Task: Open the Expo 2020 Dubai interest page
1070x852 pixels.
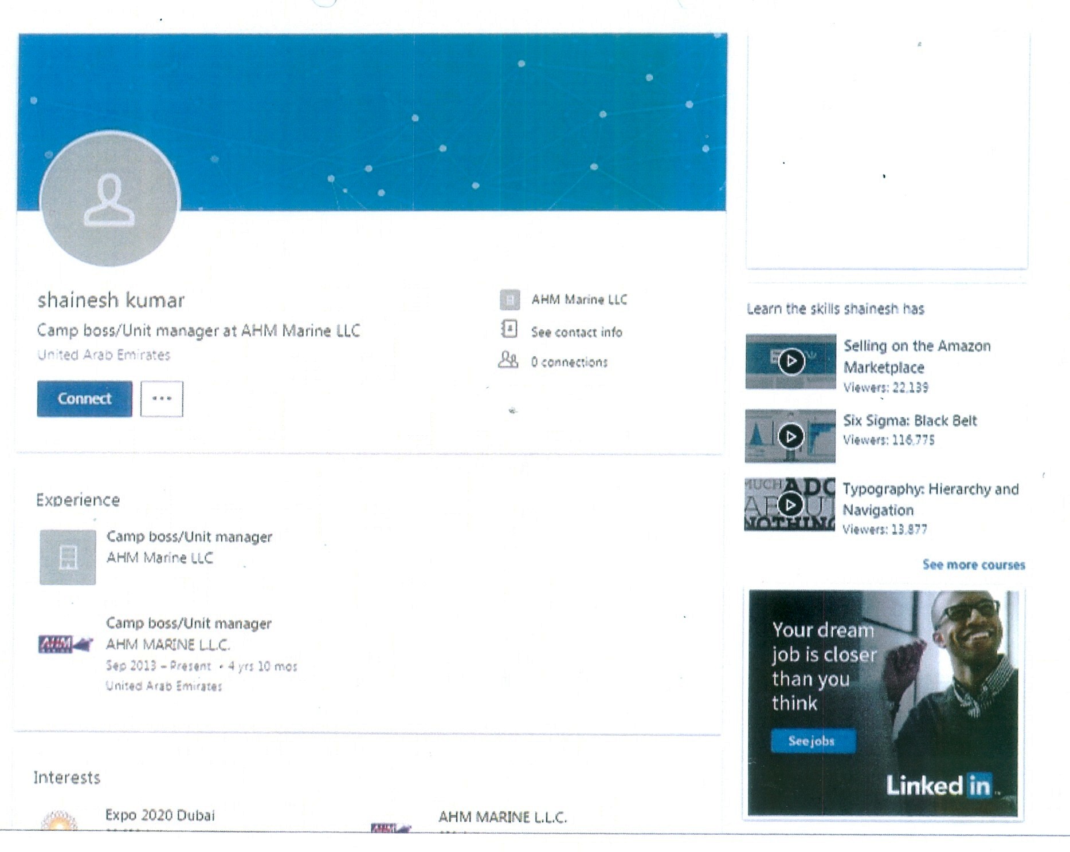Action: coord(160,815)
